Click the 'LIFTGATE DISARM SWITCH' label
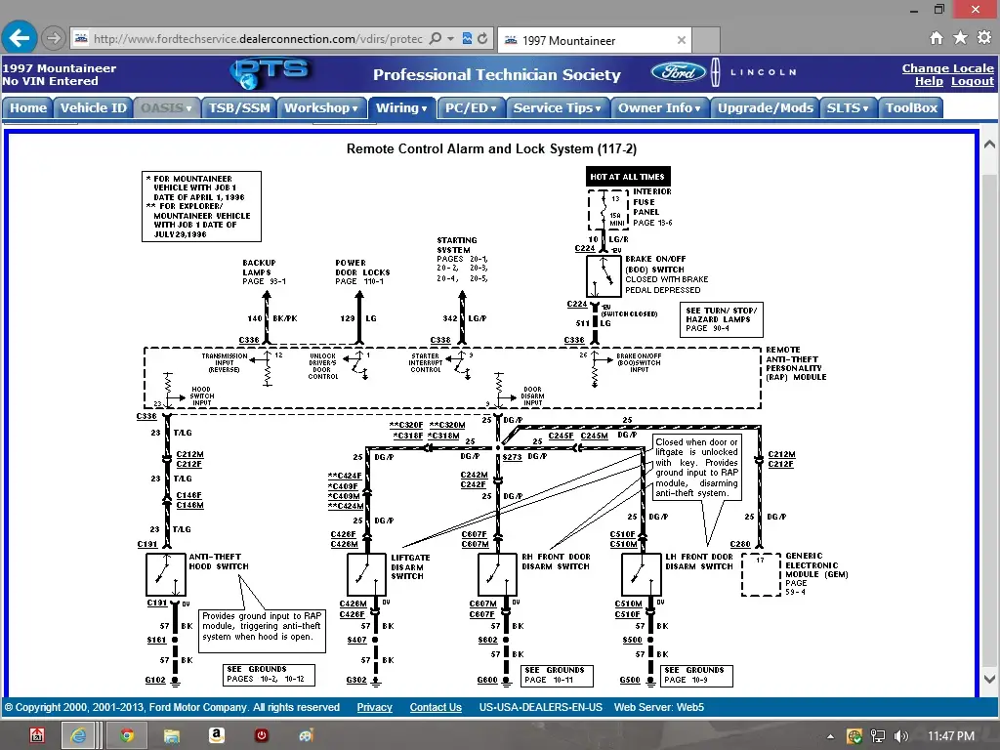The width and height of the screenshot is (1000, 750). 410,566
